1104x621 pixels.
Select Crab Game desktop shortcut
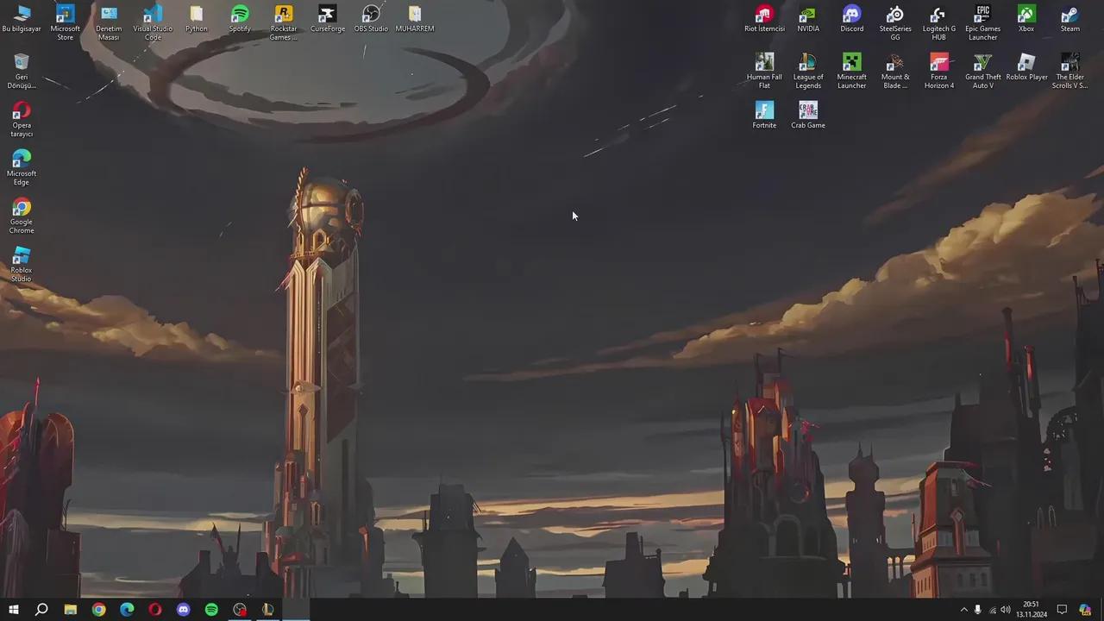(x=808, y=116)
